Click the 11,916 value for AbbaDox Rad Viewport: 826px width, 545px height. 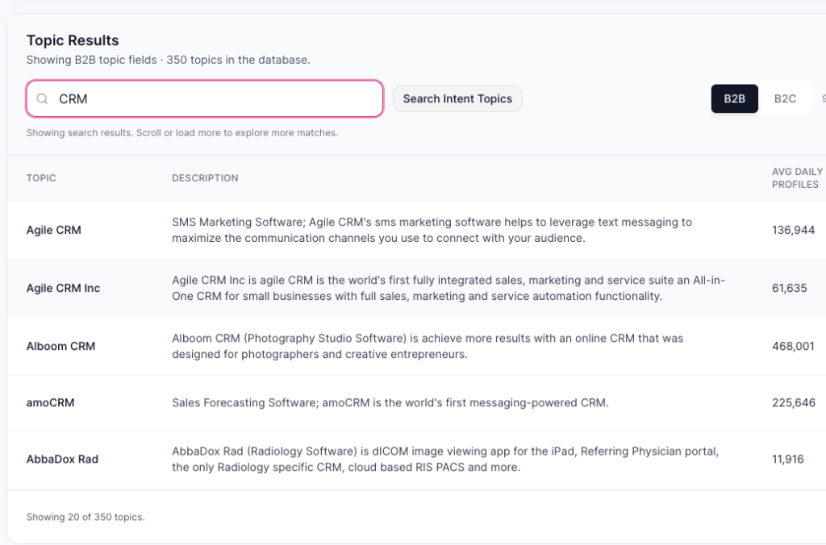(787, 459)
